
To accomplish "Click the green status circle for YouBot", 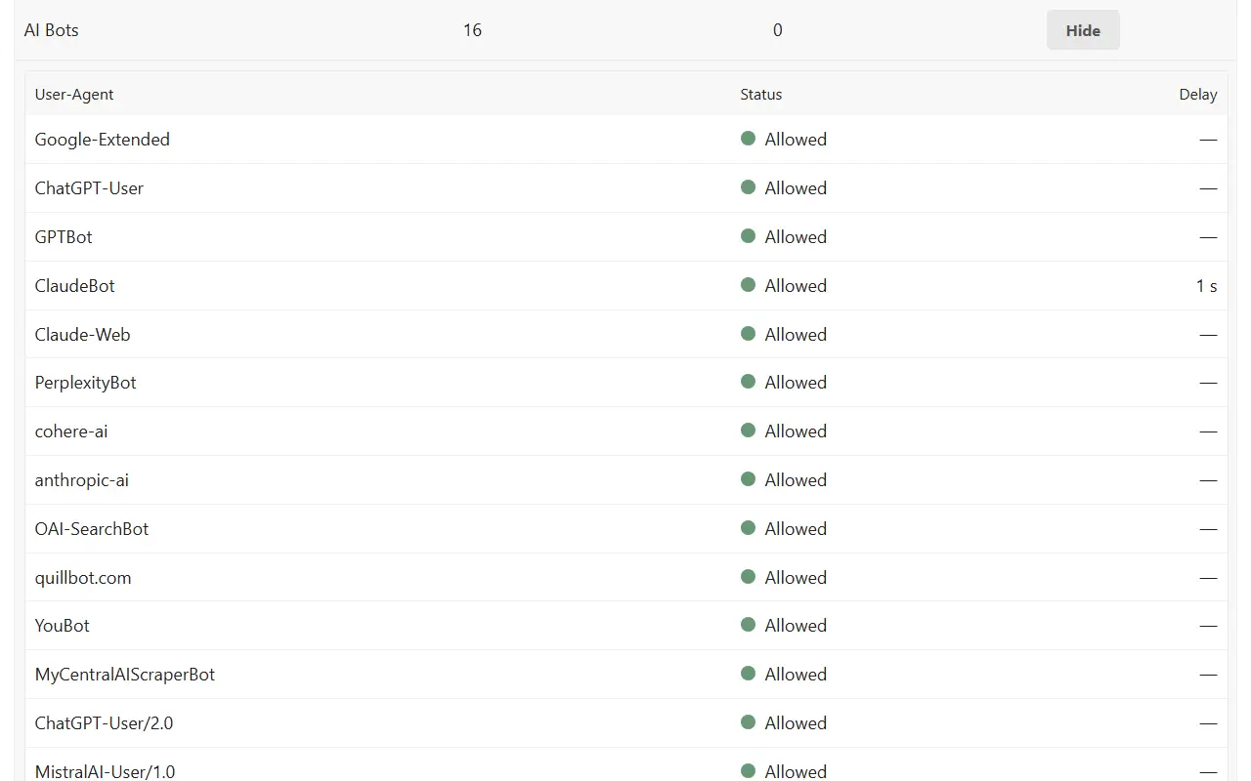I will click(x=748, y=626).
